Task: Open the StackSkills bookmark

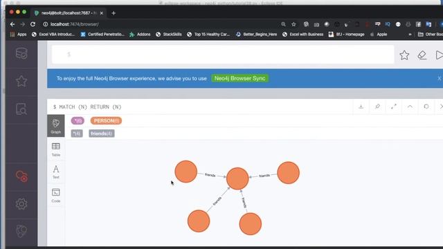Action: point(169,35)
